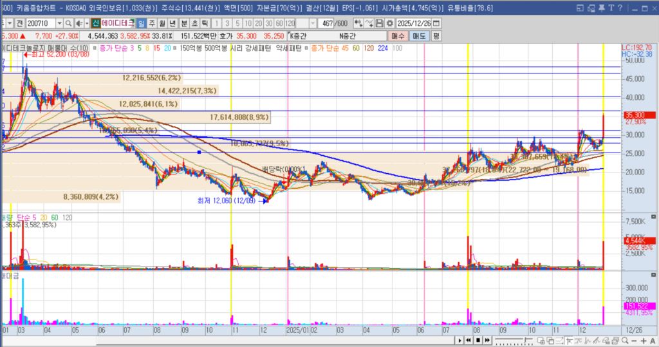
Task: Select the 일 (daily) chart period
Action: point(141,24)
